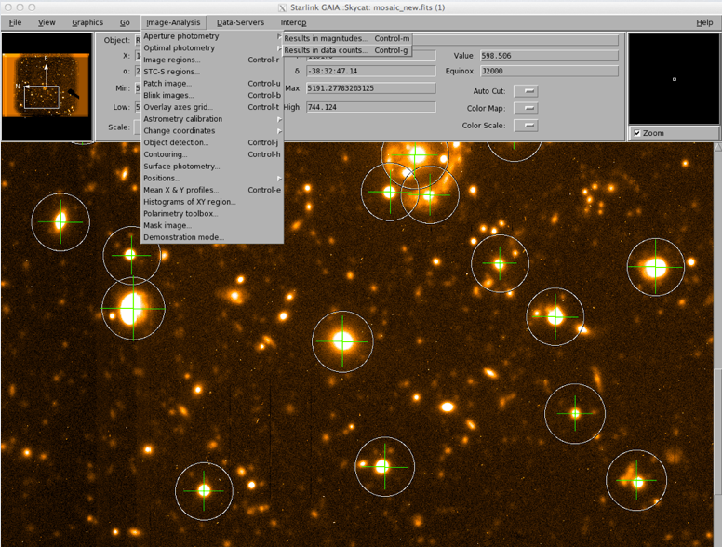This screenshot has height=547, width=722.
Task: Click the Equinox input field
Action: point(549,71)
